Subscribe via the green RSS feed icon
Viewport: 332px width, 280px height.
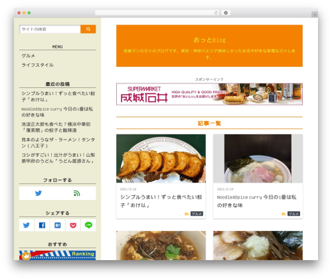point(76,193)
